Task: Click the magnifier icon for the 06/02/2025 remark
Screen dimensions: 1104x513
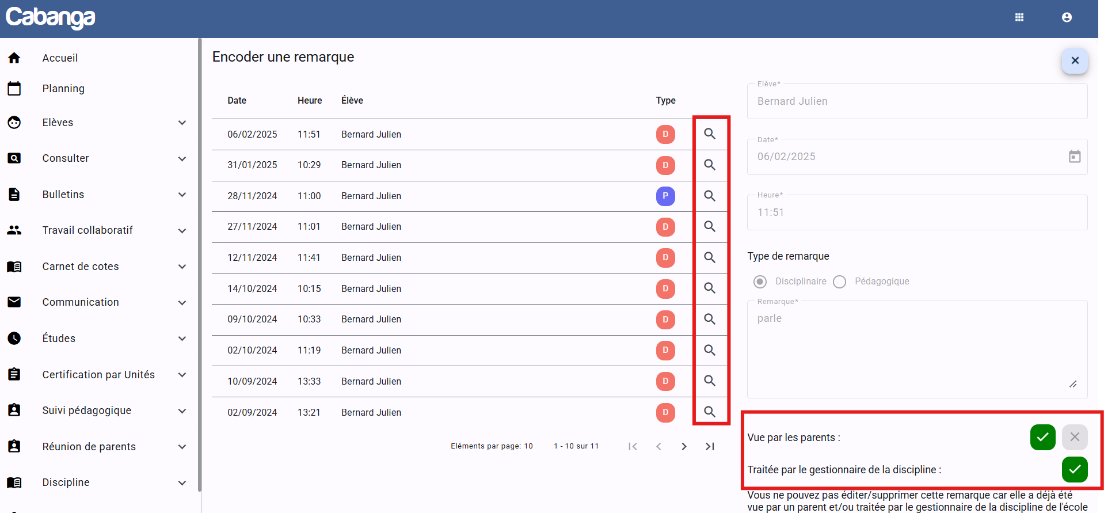Action: coord(710,134)
